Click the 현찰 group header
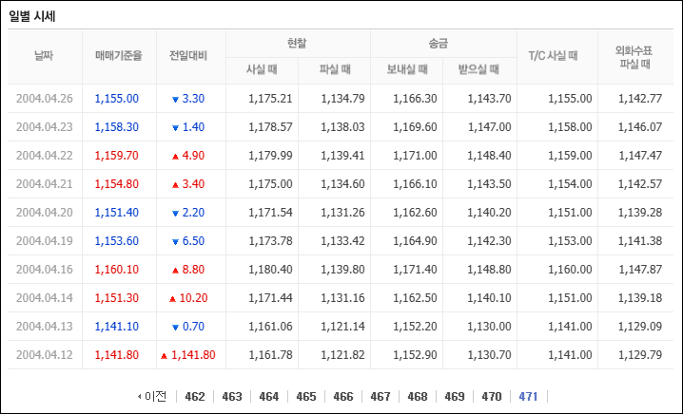The width and height of the screenshot is (683, 414). (x=297, y=43)
